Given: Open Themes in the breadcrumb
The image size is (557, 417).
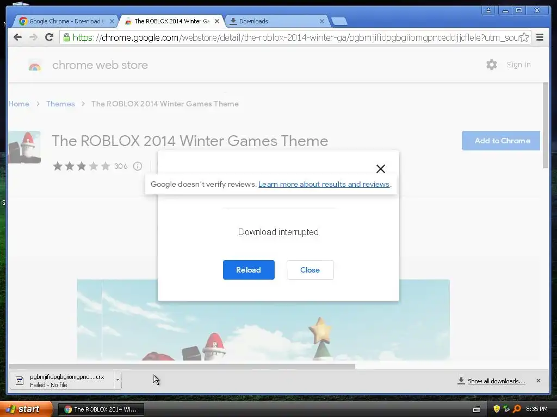Looking at the screenshot, I should (60, 104).
